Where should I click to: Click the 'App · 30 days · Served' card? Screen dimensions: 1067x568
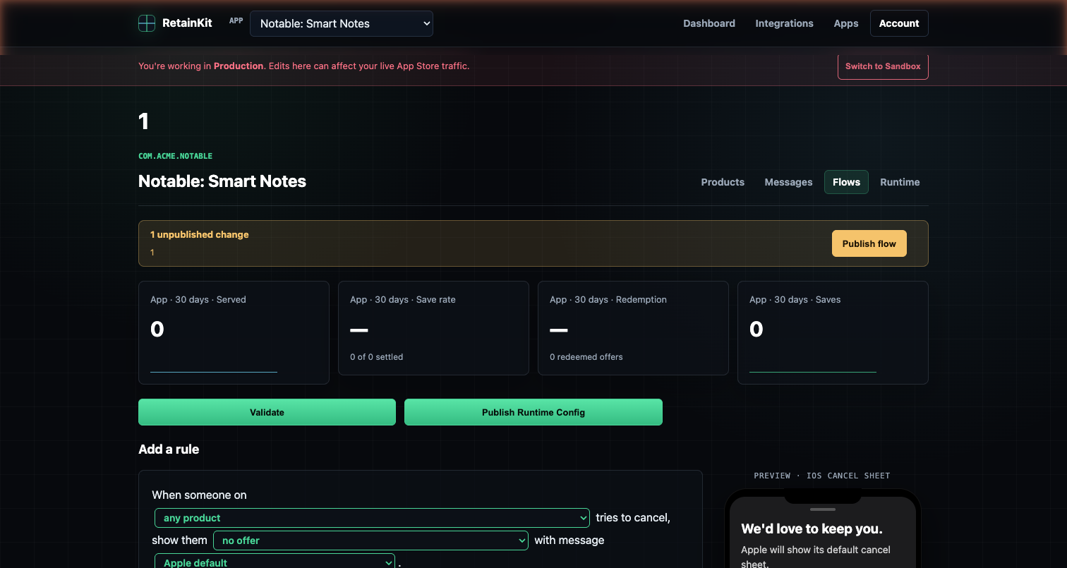pos(234,333)
